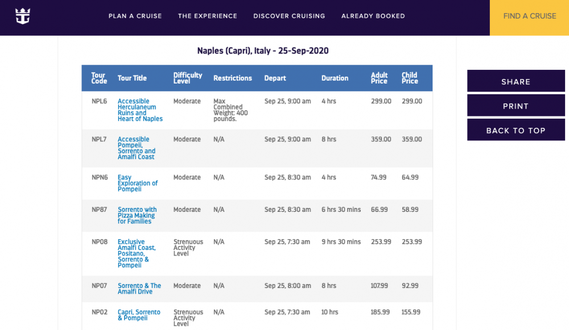Click adult price 66.99
Screen dimensions: 569x330
pyautogui.click(x=379, y=210)
